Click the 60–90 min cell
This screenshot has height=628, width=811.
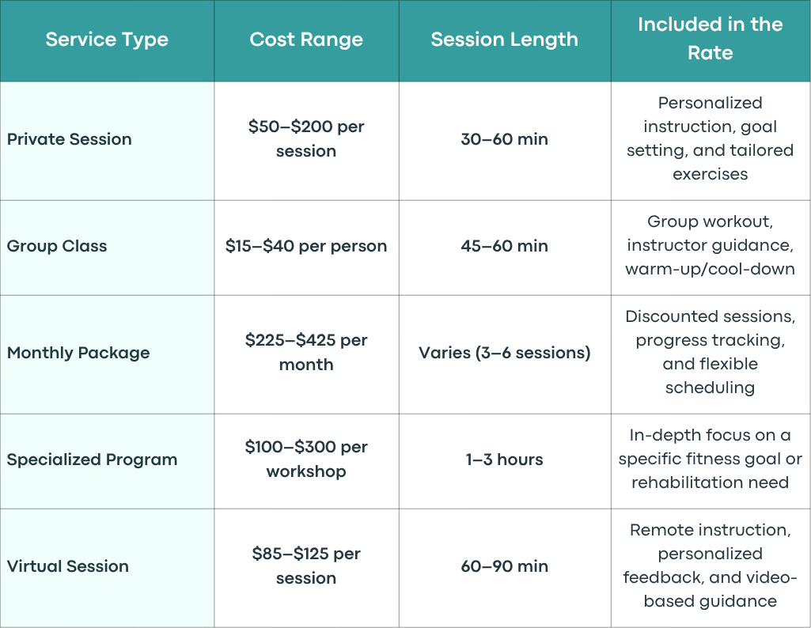tap(505, 566)
